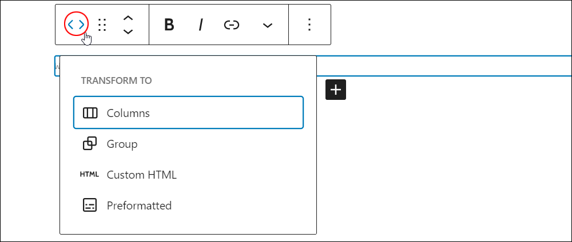Click the Preformatted block icon

click(x=90, y=205)
